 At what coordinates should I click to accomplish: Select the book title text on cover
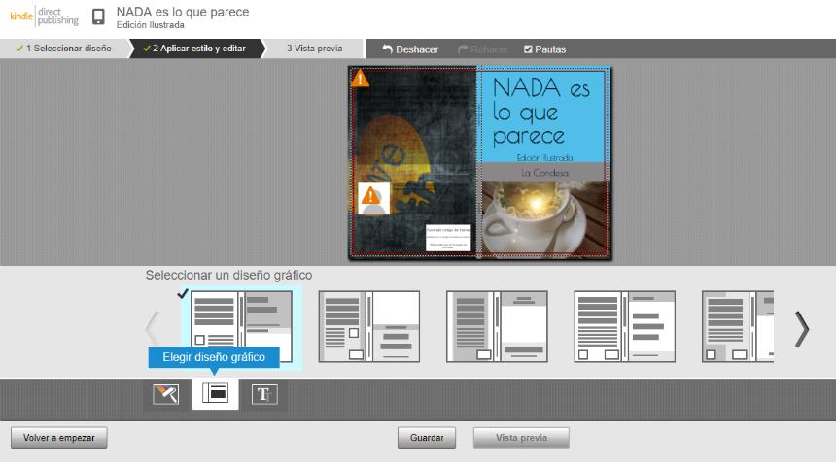(x=541, y=110)
